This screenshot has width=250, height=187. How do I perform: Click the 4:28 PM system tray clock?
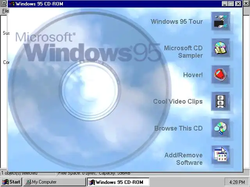(237, 182)
